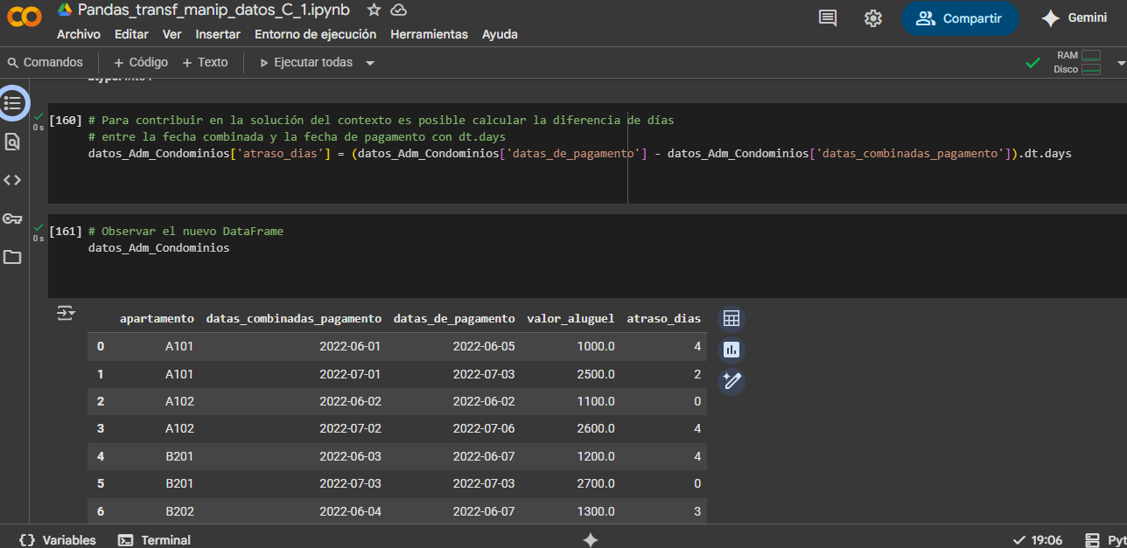
Task: Generate code with the dataframe wand icon
Action: [x=731, y=382]
